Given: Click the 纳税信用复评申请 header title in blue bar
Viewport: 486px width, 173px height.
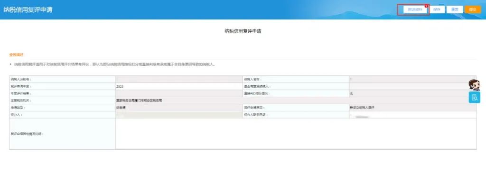Looking at the screenshot, I should (x=28, y=9).
